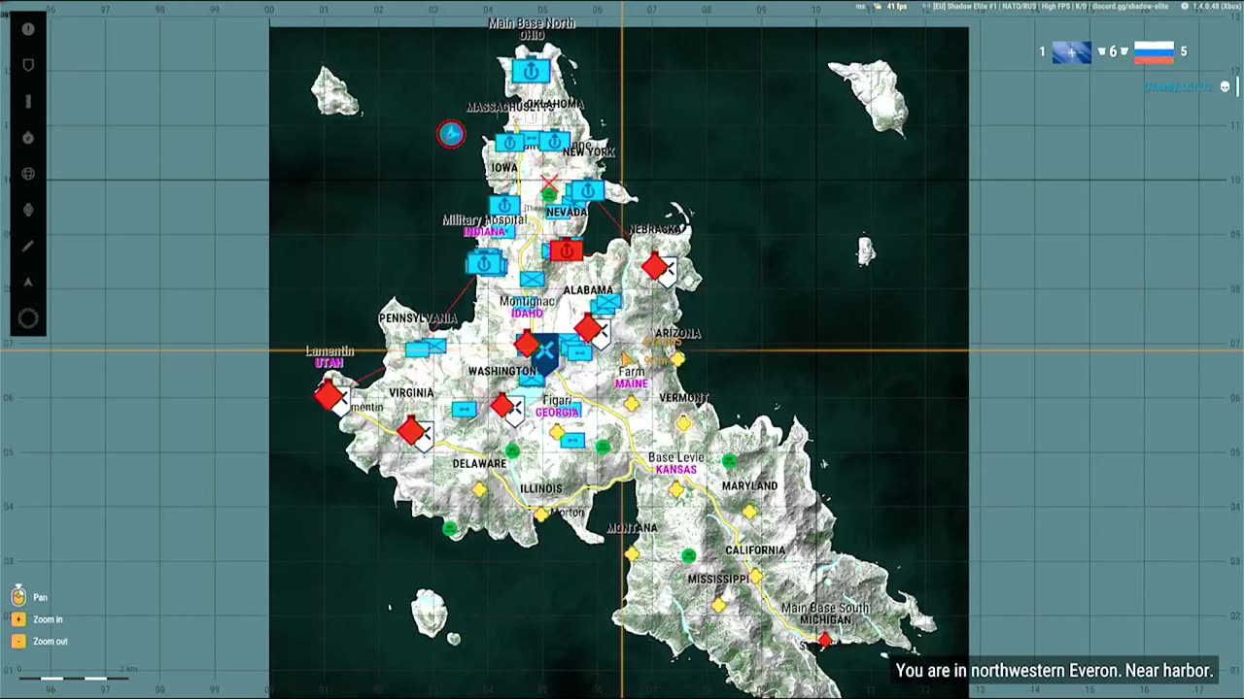
Task: Click the Pan control icon
Action: pos(17,596)
